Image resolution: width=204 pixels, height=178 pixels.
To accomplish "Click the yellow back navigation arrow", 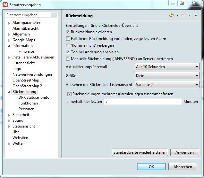I will click(x=171, y=16).
